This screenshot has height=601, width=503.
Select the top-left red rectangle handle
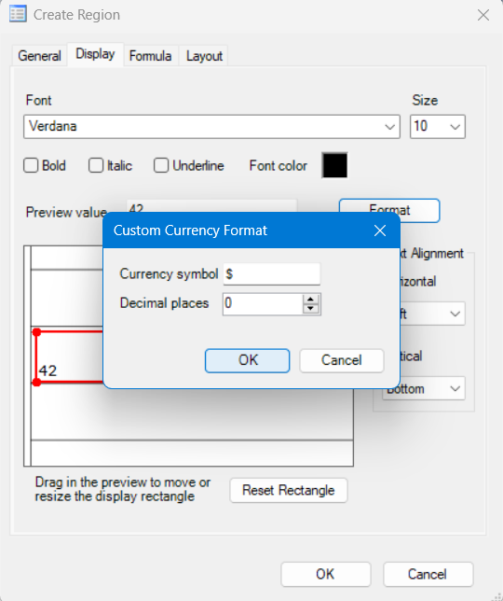click(36, 332)
